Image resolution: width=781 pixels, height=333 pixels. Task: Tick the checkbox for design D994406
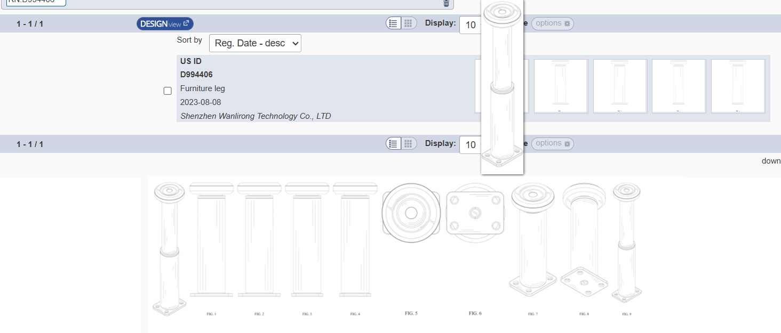pos(168,91)
